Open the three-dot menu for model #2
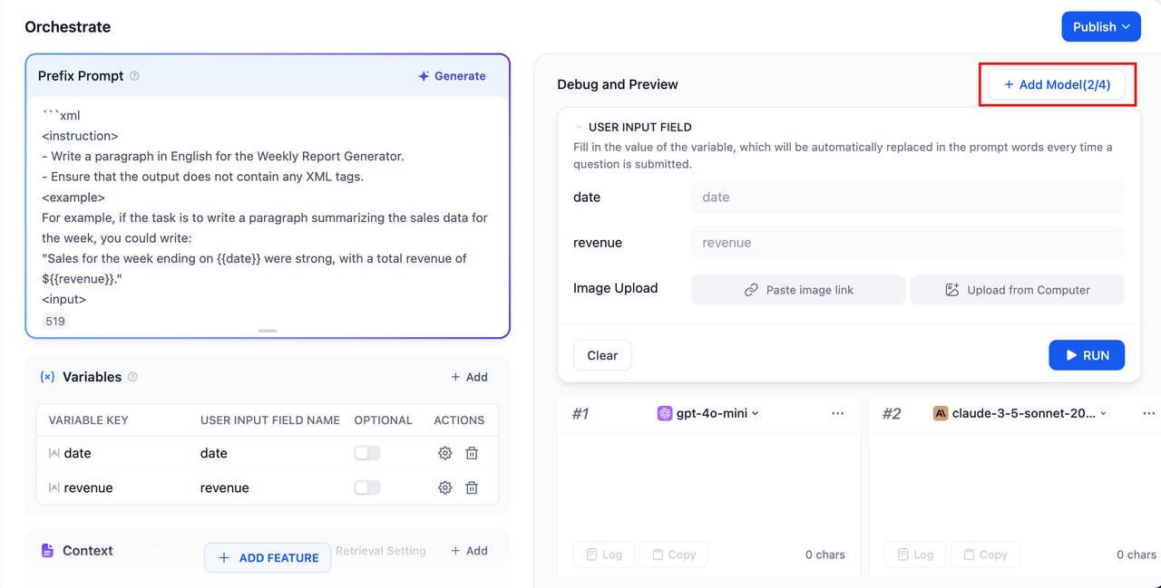Screen dimensions: 1161x588 click(1148, 413)
